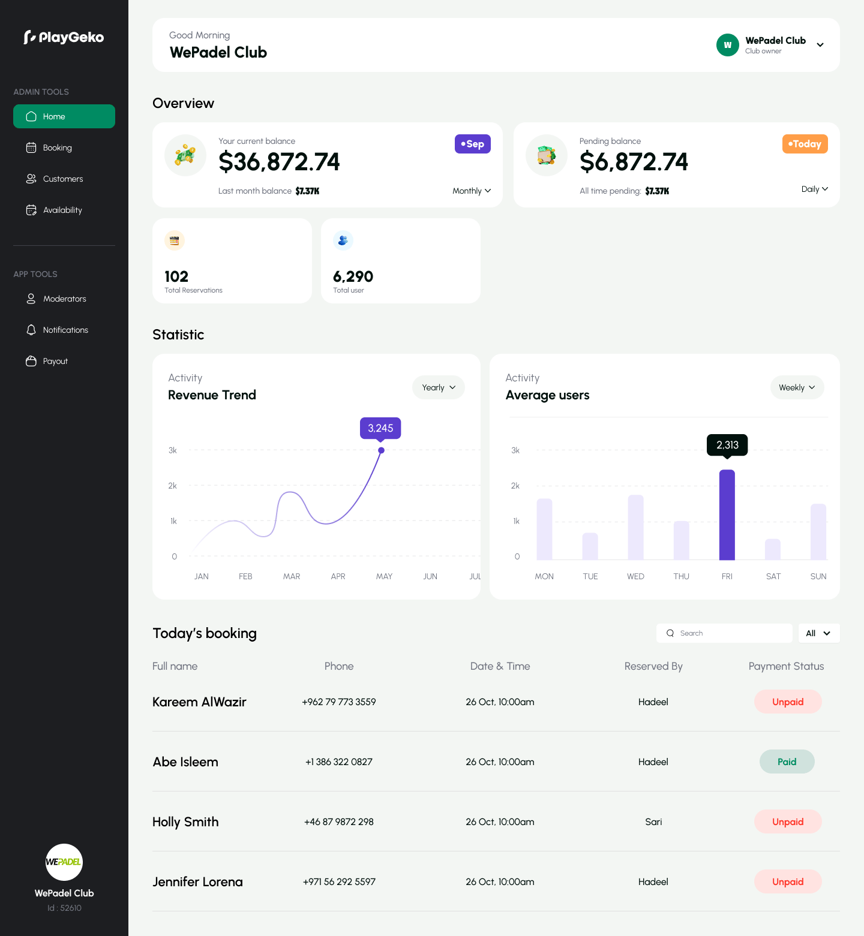
Task: Click the Id : 52610 label
Action: (x=64, y=908)
